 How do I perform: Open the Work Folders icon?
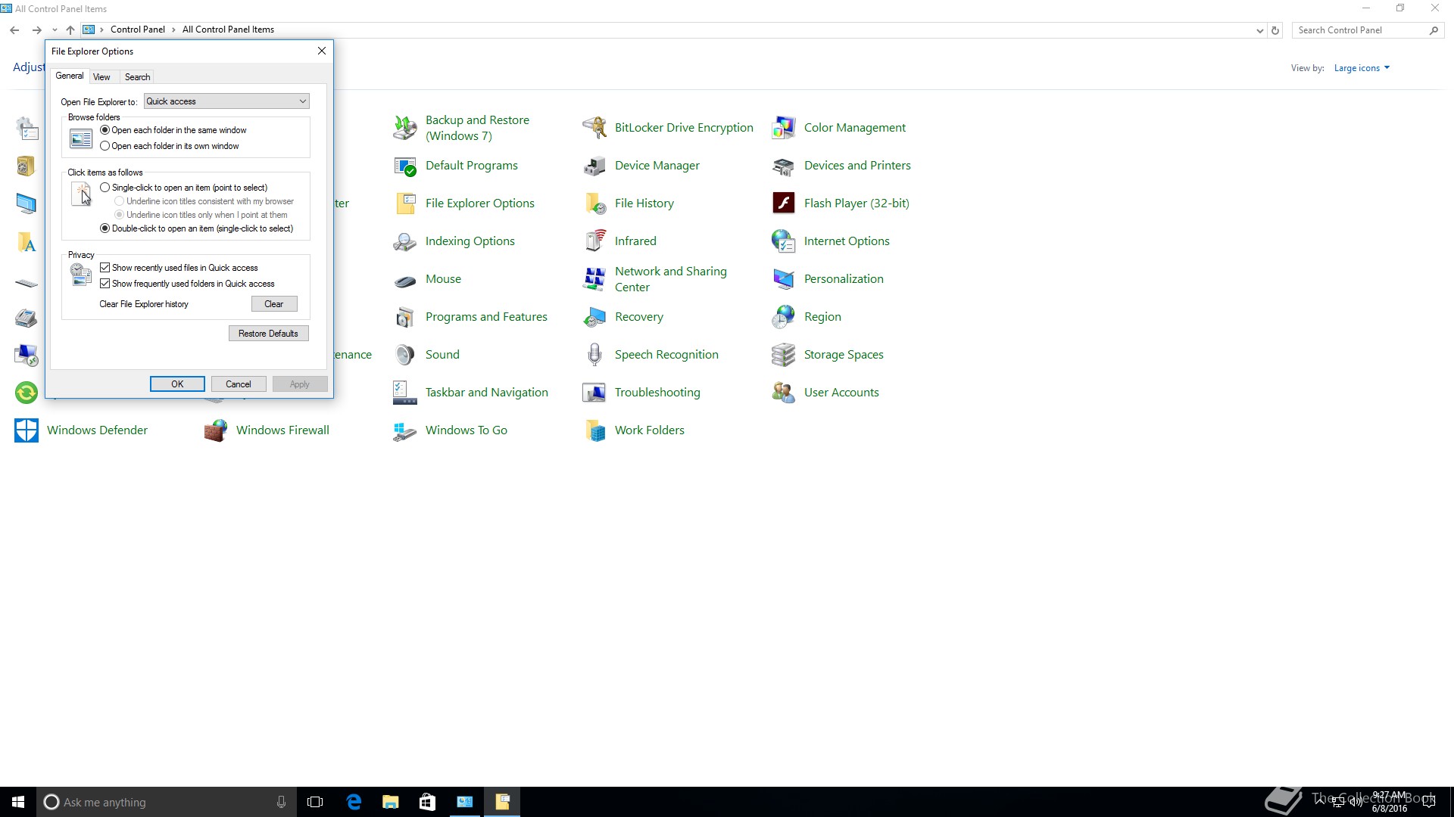coord(594,430)
